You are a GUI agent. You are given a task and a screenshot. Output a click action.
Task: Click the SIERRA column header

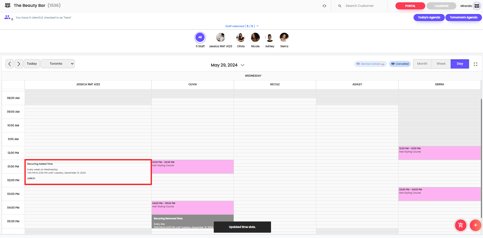(x=439, y=84)
